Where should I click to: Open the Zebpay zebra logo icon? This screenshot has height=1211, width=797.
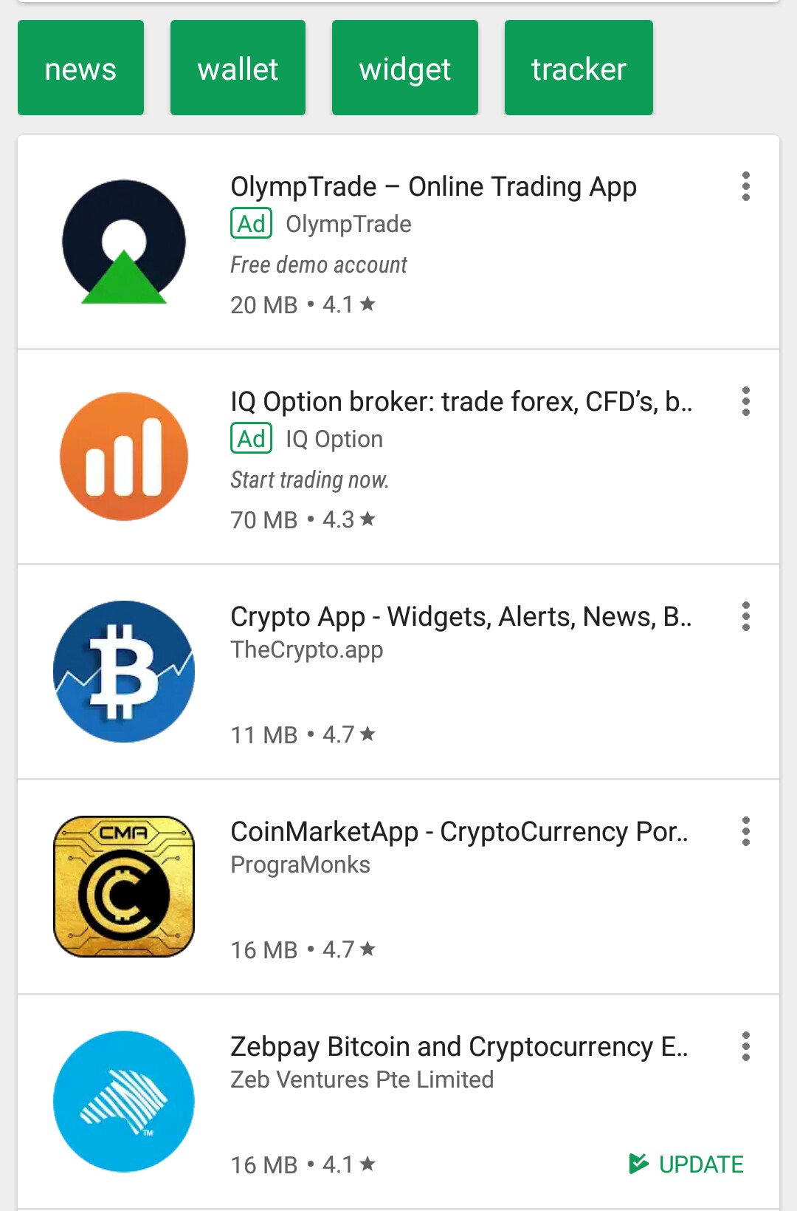(124, 1102)
